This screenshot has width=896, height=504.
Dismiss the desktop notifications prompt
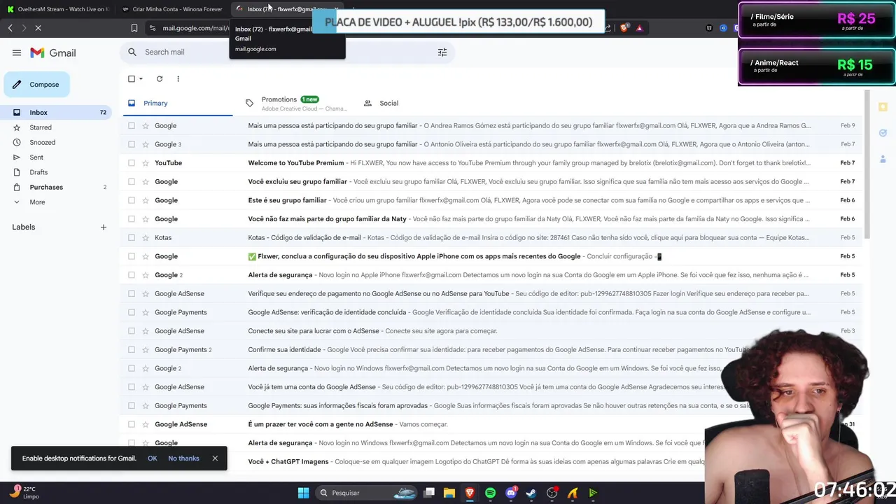pyautogui.click(x=215, y=458)
